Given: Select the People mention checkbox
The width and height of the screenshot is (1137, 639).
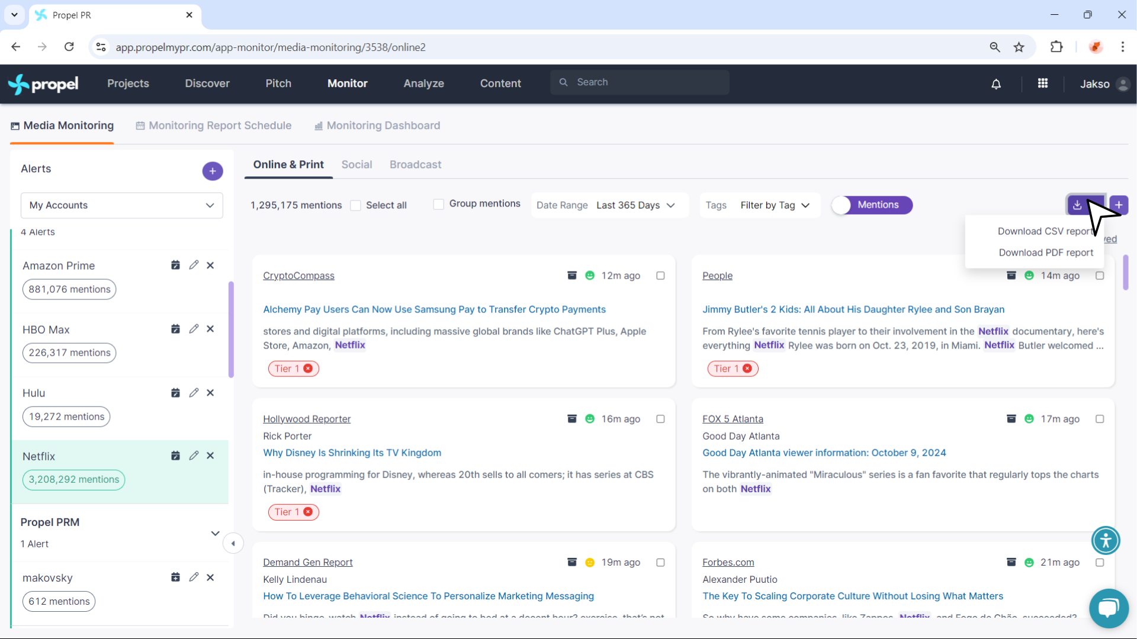Looking at the screenshot, I should 1100,276.
